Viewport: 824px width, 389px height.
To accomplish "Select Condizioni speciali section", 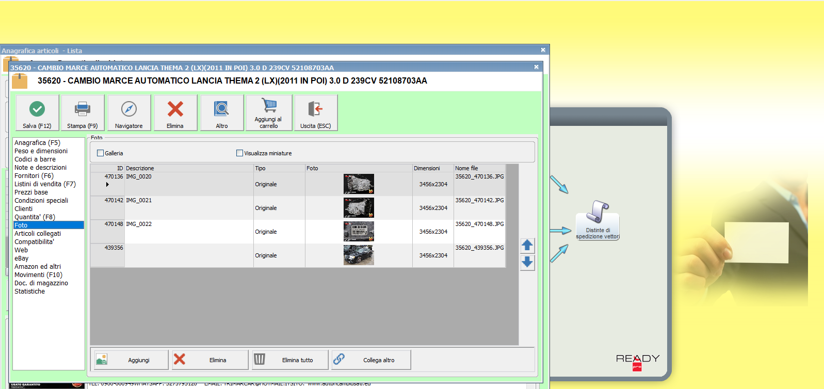I will (x=41, y=201).
